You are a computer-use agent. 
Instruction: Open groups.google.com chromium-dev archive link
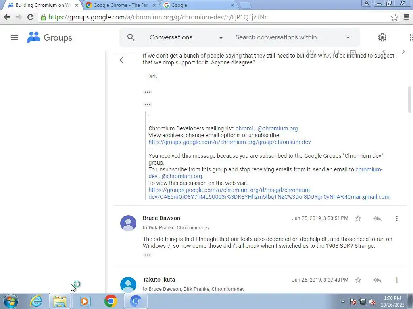click(x=229, y=142)
